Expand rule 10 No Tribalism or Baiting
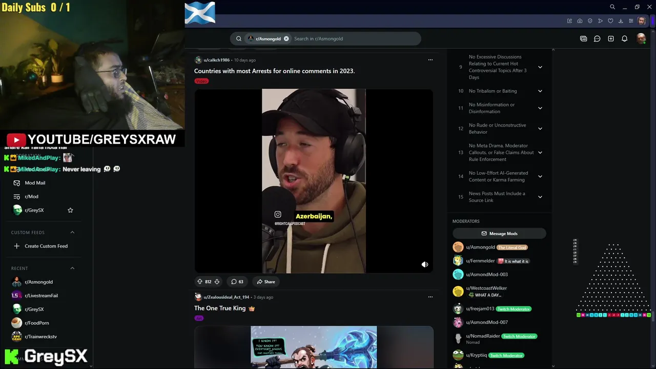Viewport: 656px width, 369px height. click(x=540, y=91)
